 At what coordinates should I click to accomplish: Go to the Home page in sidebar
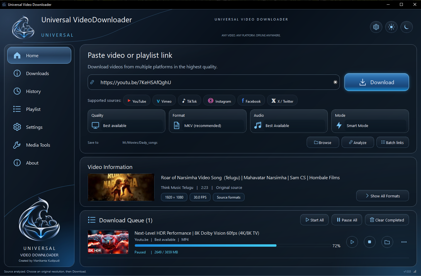[x=39, y=55]
